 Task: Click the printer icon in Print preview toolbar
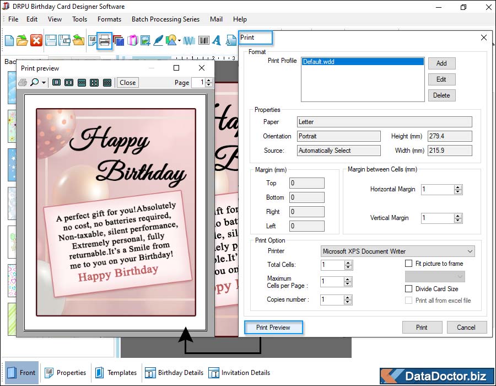[23, 83]
